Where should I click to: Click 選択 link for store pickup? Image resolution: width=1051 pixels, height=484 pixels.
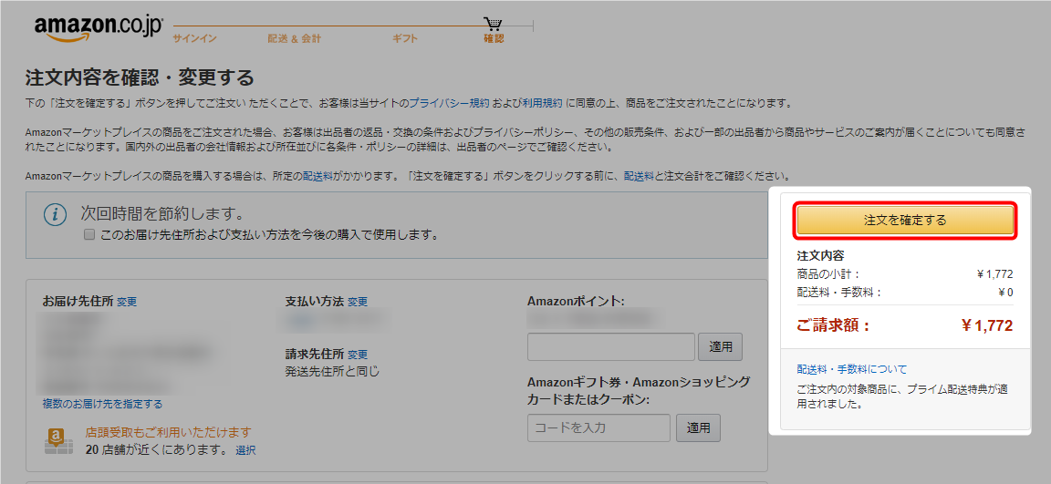(x=245, y=450)
